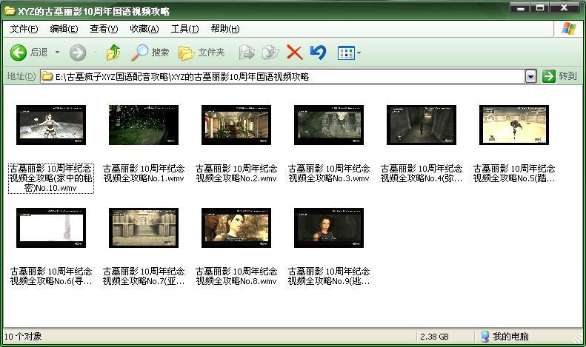Minimize the explorer window
The image size is (586, 347).
[521, 8]
